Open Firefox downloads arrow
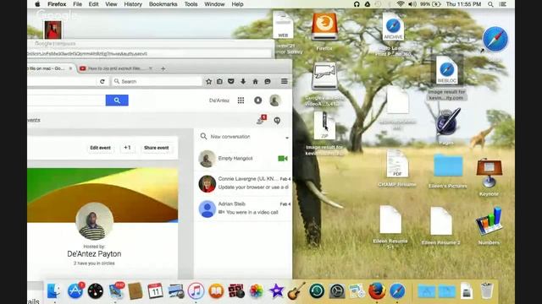Screen dimensions: 542x304 [243, 81]
